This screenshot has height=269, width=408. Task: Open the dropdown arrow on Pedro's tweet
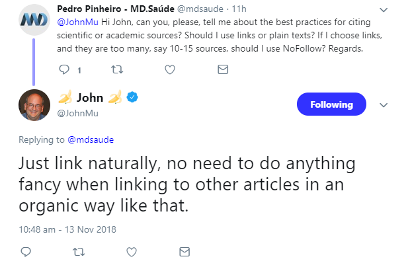pos(384,10)
